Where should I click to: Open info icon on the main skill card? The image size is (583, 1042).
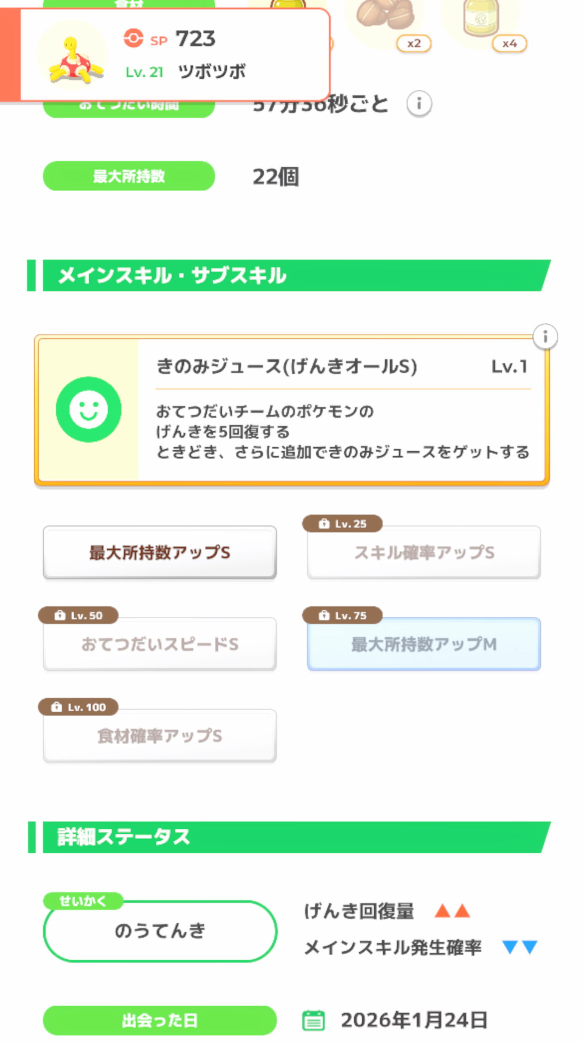click(x=545, y=337)
